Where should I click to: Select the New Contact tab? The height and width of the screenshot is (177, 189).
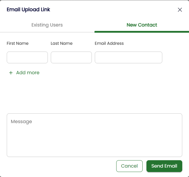[142, 25]
